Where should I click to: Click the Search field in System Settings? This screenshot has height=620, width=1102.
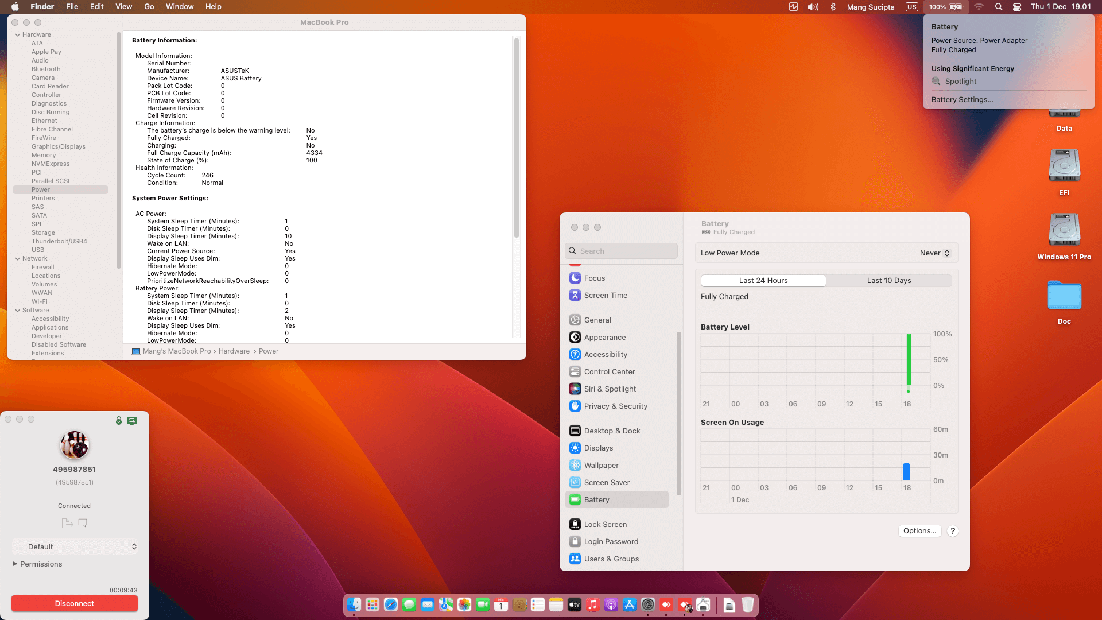click(x=621, y=251)
